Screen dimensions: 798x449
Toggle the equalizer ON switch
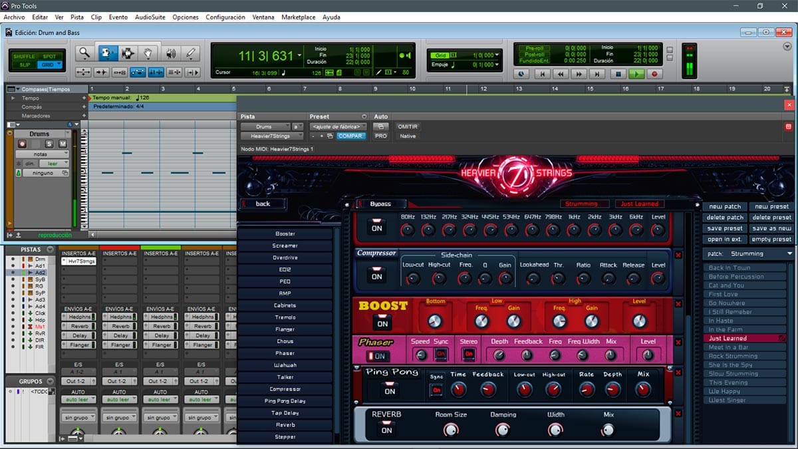pyautogui.click(x=377, y=227)
